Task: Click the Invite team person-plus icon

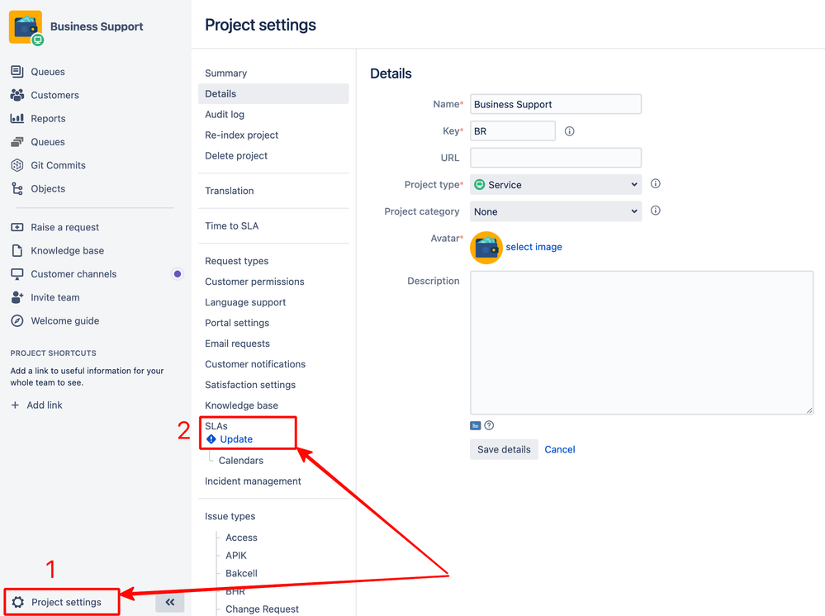Action: 17,297
